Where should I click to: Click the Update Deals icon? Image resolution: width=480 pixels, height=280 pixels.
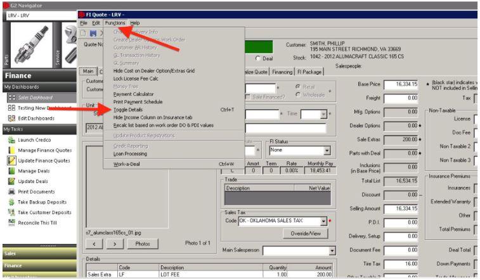click(11, 181)
